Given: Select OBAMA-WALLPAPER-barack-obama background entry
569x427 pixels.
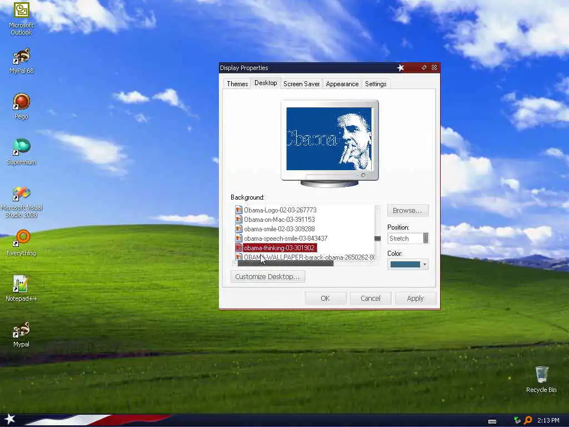Looking at the screenshot, I should coord(309,257).
